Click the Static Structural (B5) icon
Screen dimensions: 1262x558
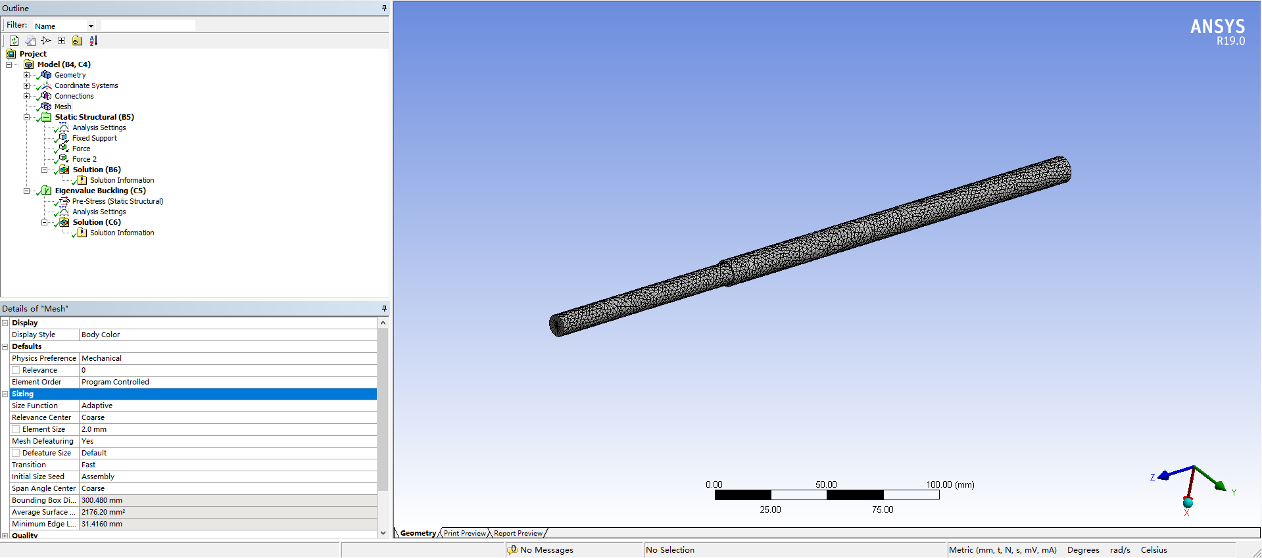[x=46, y=117]
